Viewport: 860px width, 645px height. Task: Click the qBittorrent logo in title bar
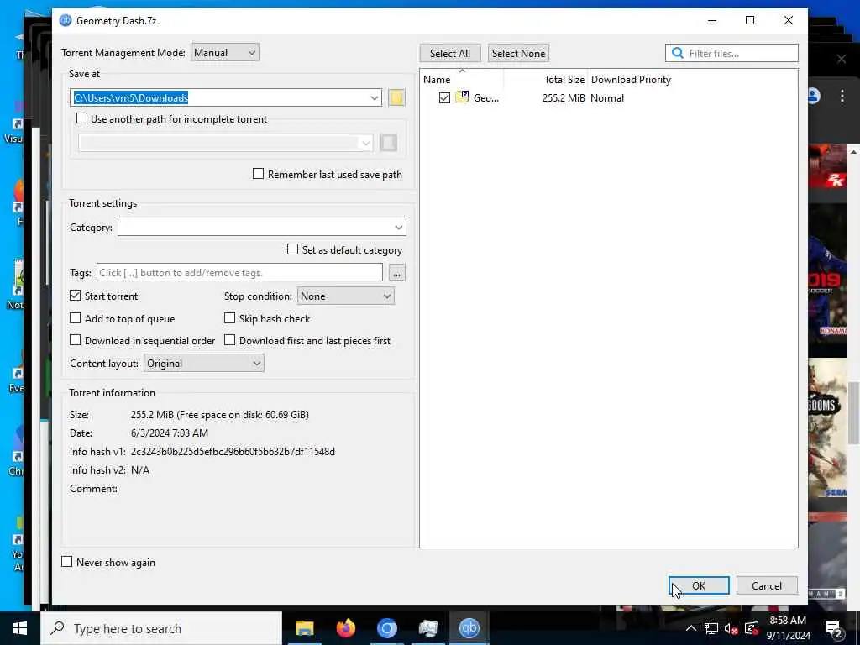click(x=66, y=20)
